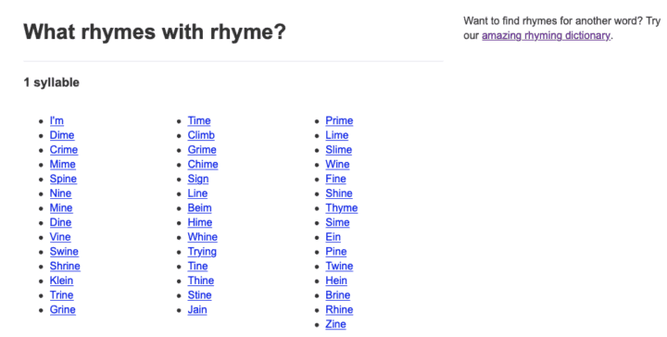
Task: Click the word Dime
Action: coord(62,135)
